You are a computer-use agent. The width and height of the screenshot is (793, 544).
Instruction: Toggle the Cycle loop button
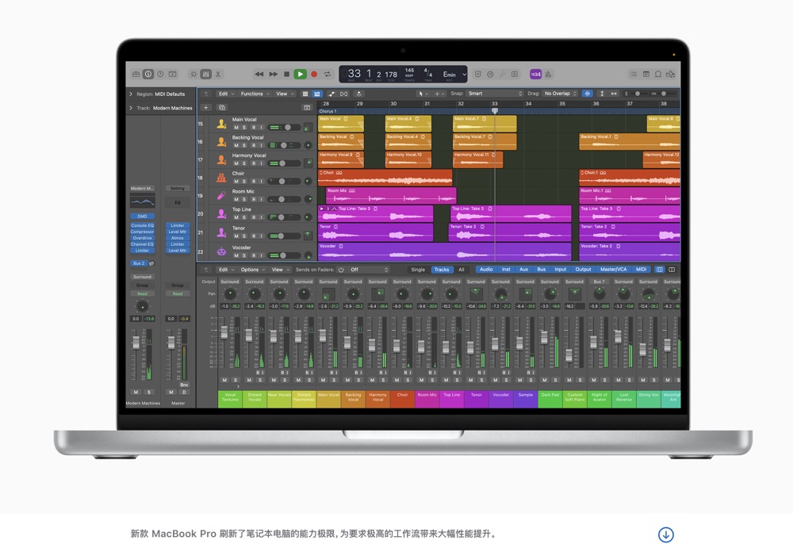(328, 75)
